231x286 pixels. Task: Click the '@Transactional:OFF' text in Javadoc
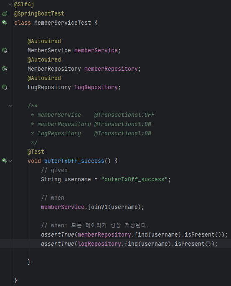124,115
